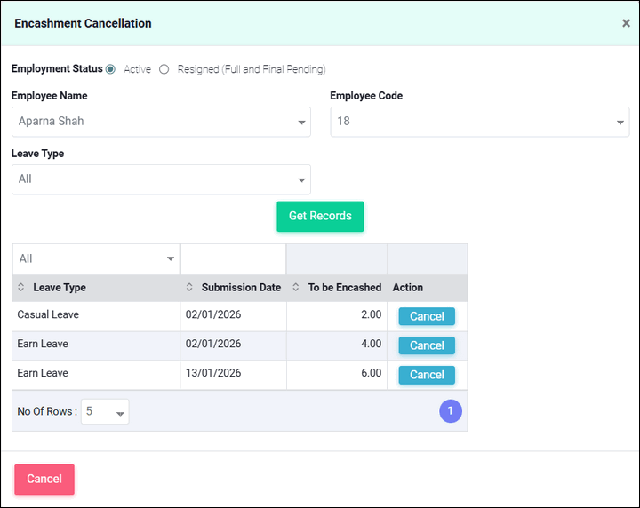640x508 pixels.
Task: Go to page 1 in pagination
Action: (451, 411)
